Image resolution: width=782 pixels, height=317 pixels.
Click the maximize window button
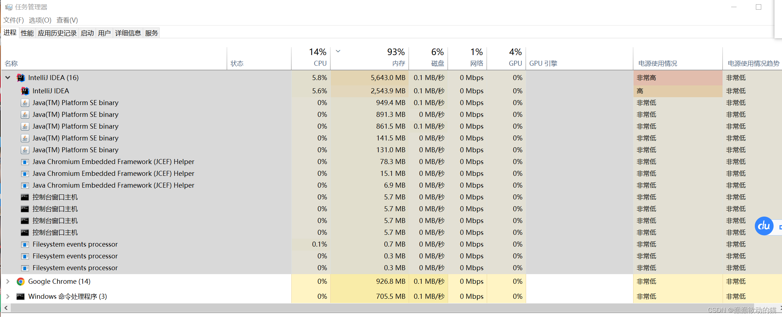click(x=758, y=7)
